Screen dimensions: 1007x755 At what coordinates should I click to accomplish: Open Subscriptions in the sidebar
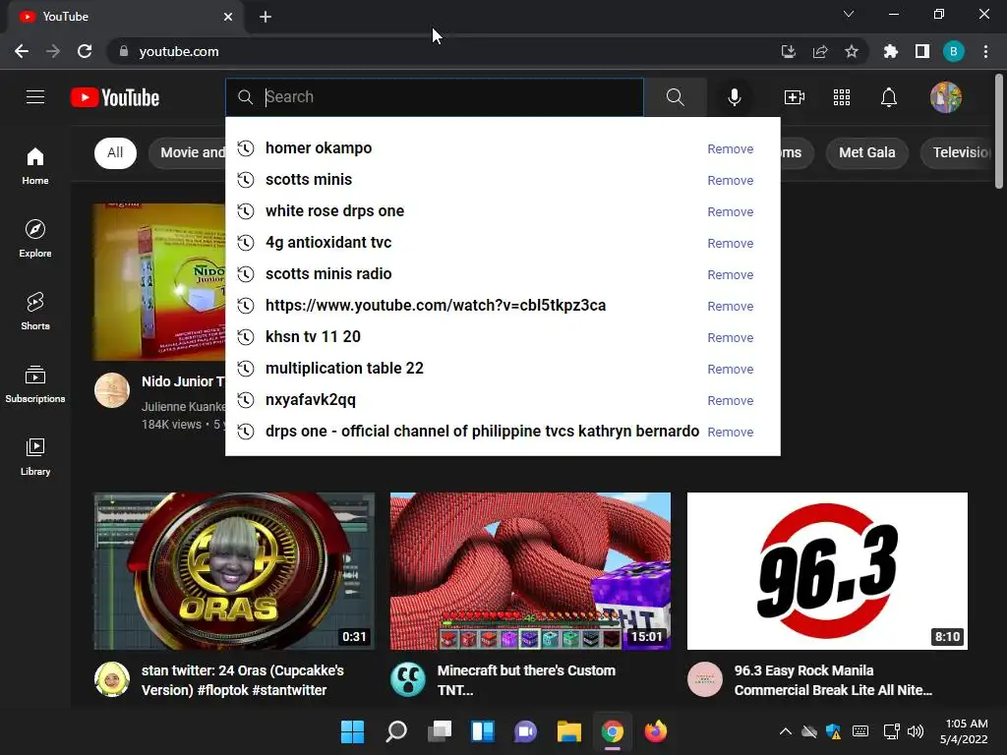coord(35,383)
